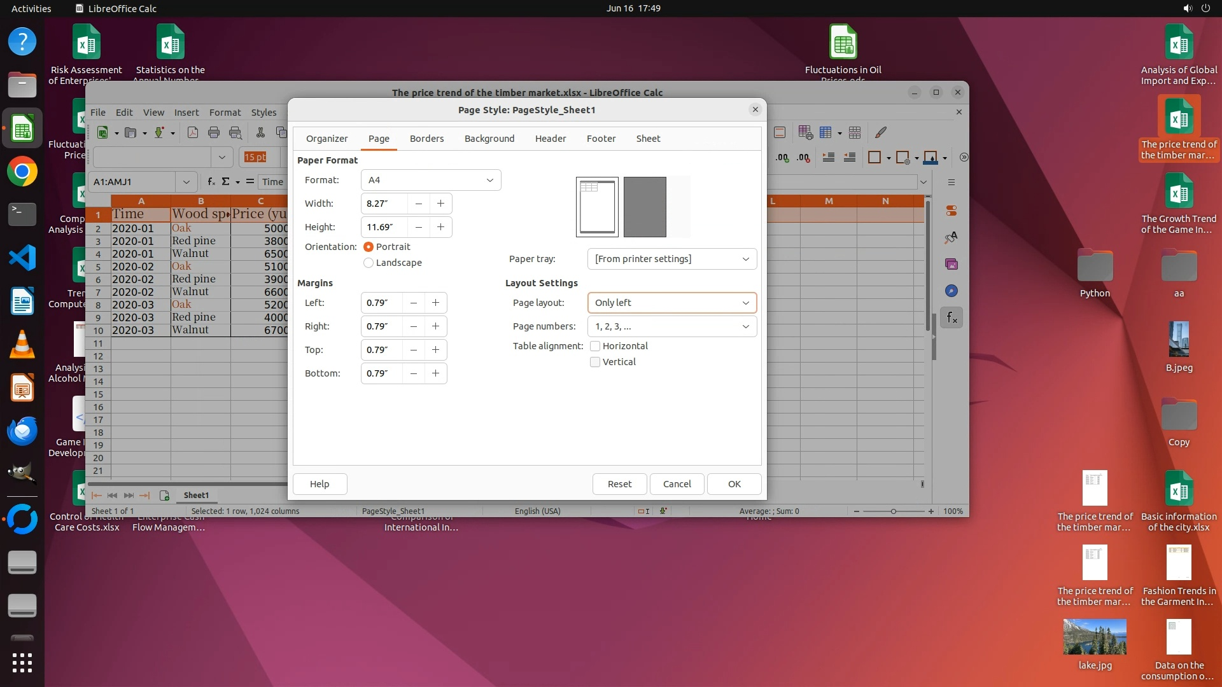
Task: Click the Function Wizard fx icon
Action: tap(211, 182)
